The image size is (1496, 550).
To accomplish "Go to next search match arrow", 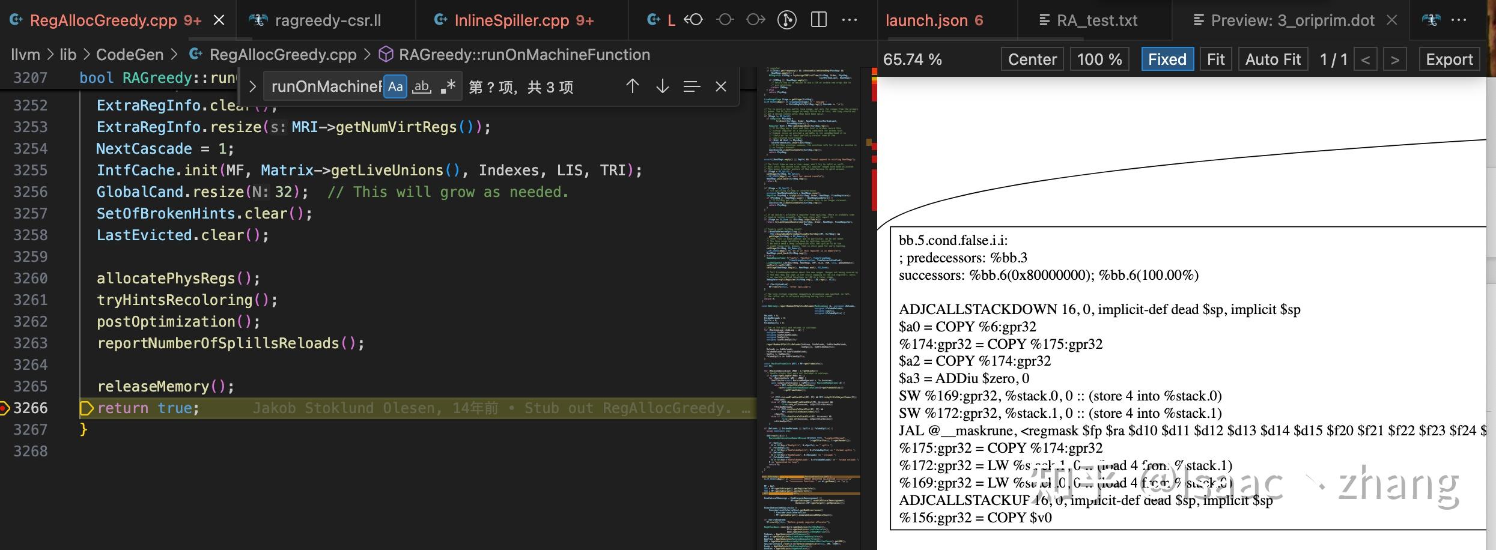I will [x=661, y=86].
